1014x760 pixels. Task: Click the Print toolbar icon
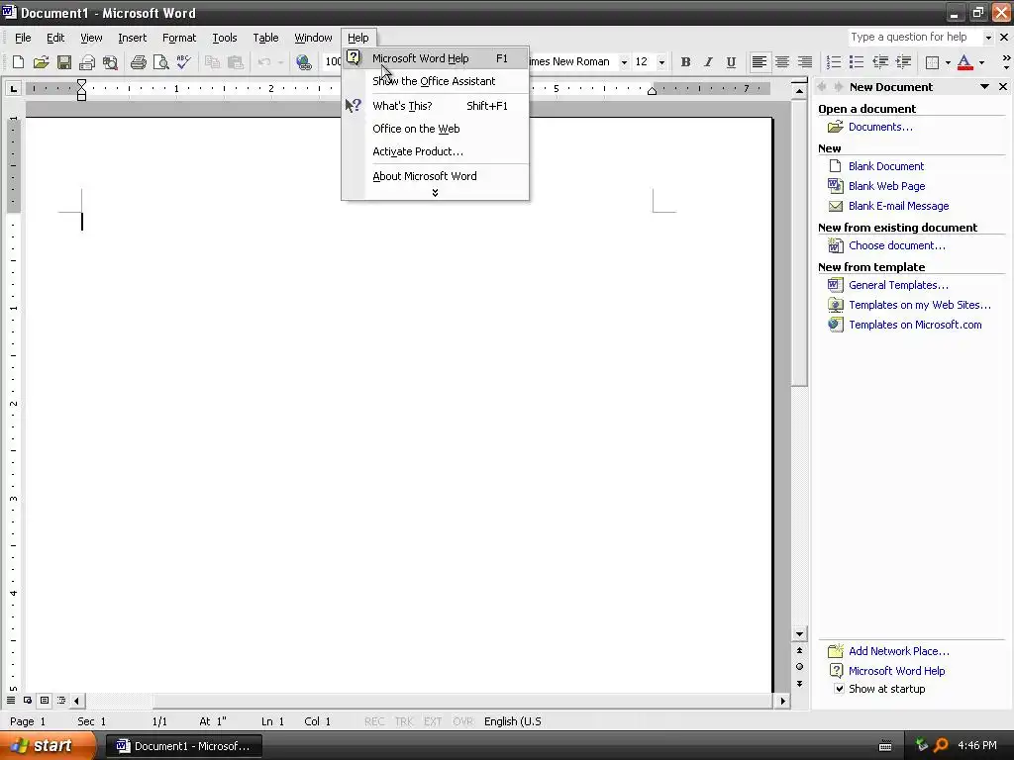[x=138, y=62]
